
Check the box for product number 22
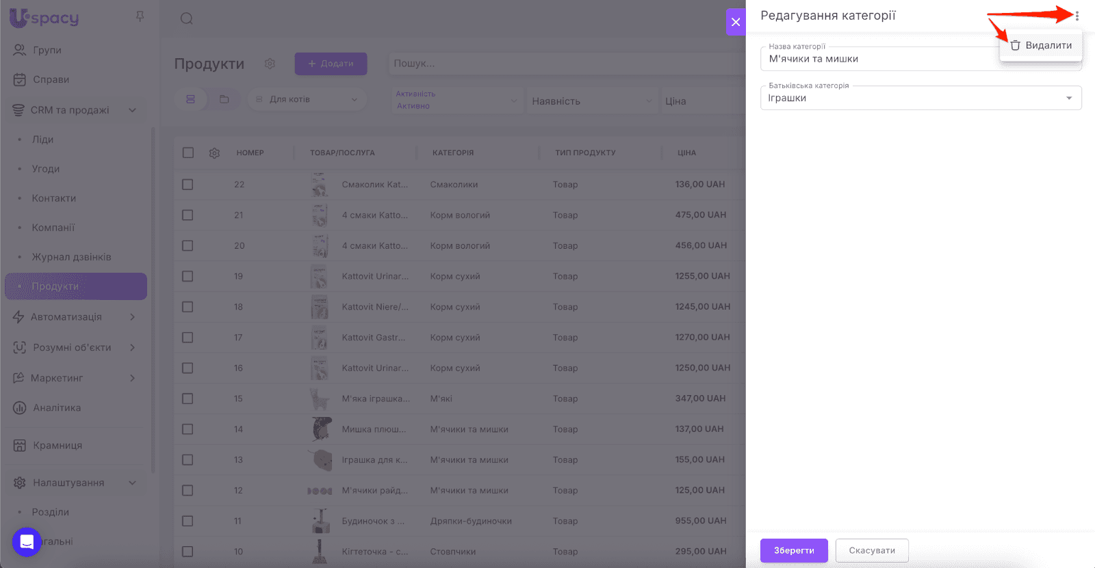pos(188,185)
